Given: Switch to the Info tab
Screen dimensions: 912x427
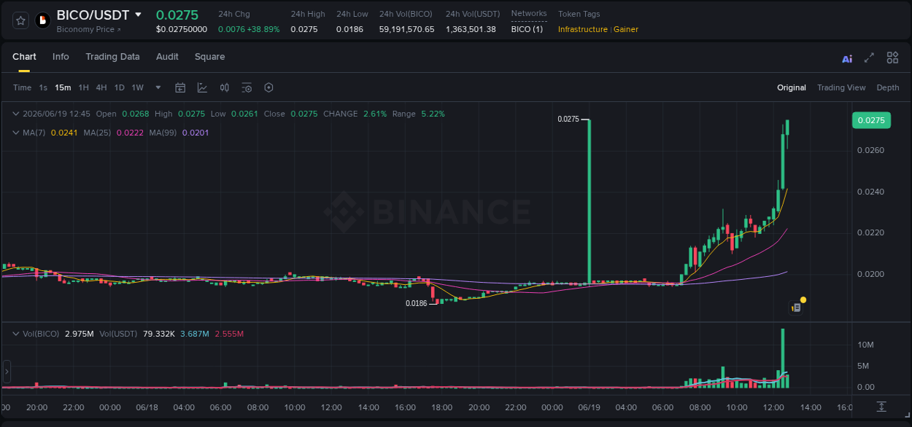Looking at the screenshot, I should 61,57.
